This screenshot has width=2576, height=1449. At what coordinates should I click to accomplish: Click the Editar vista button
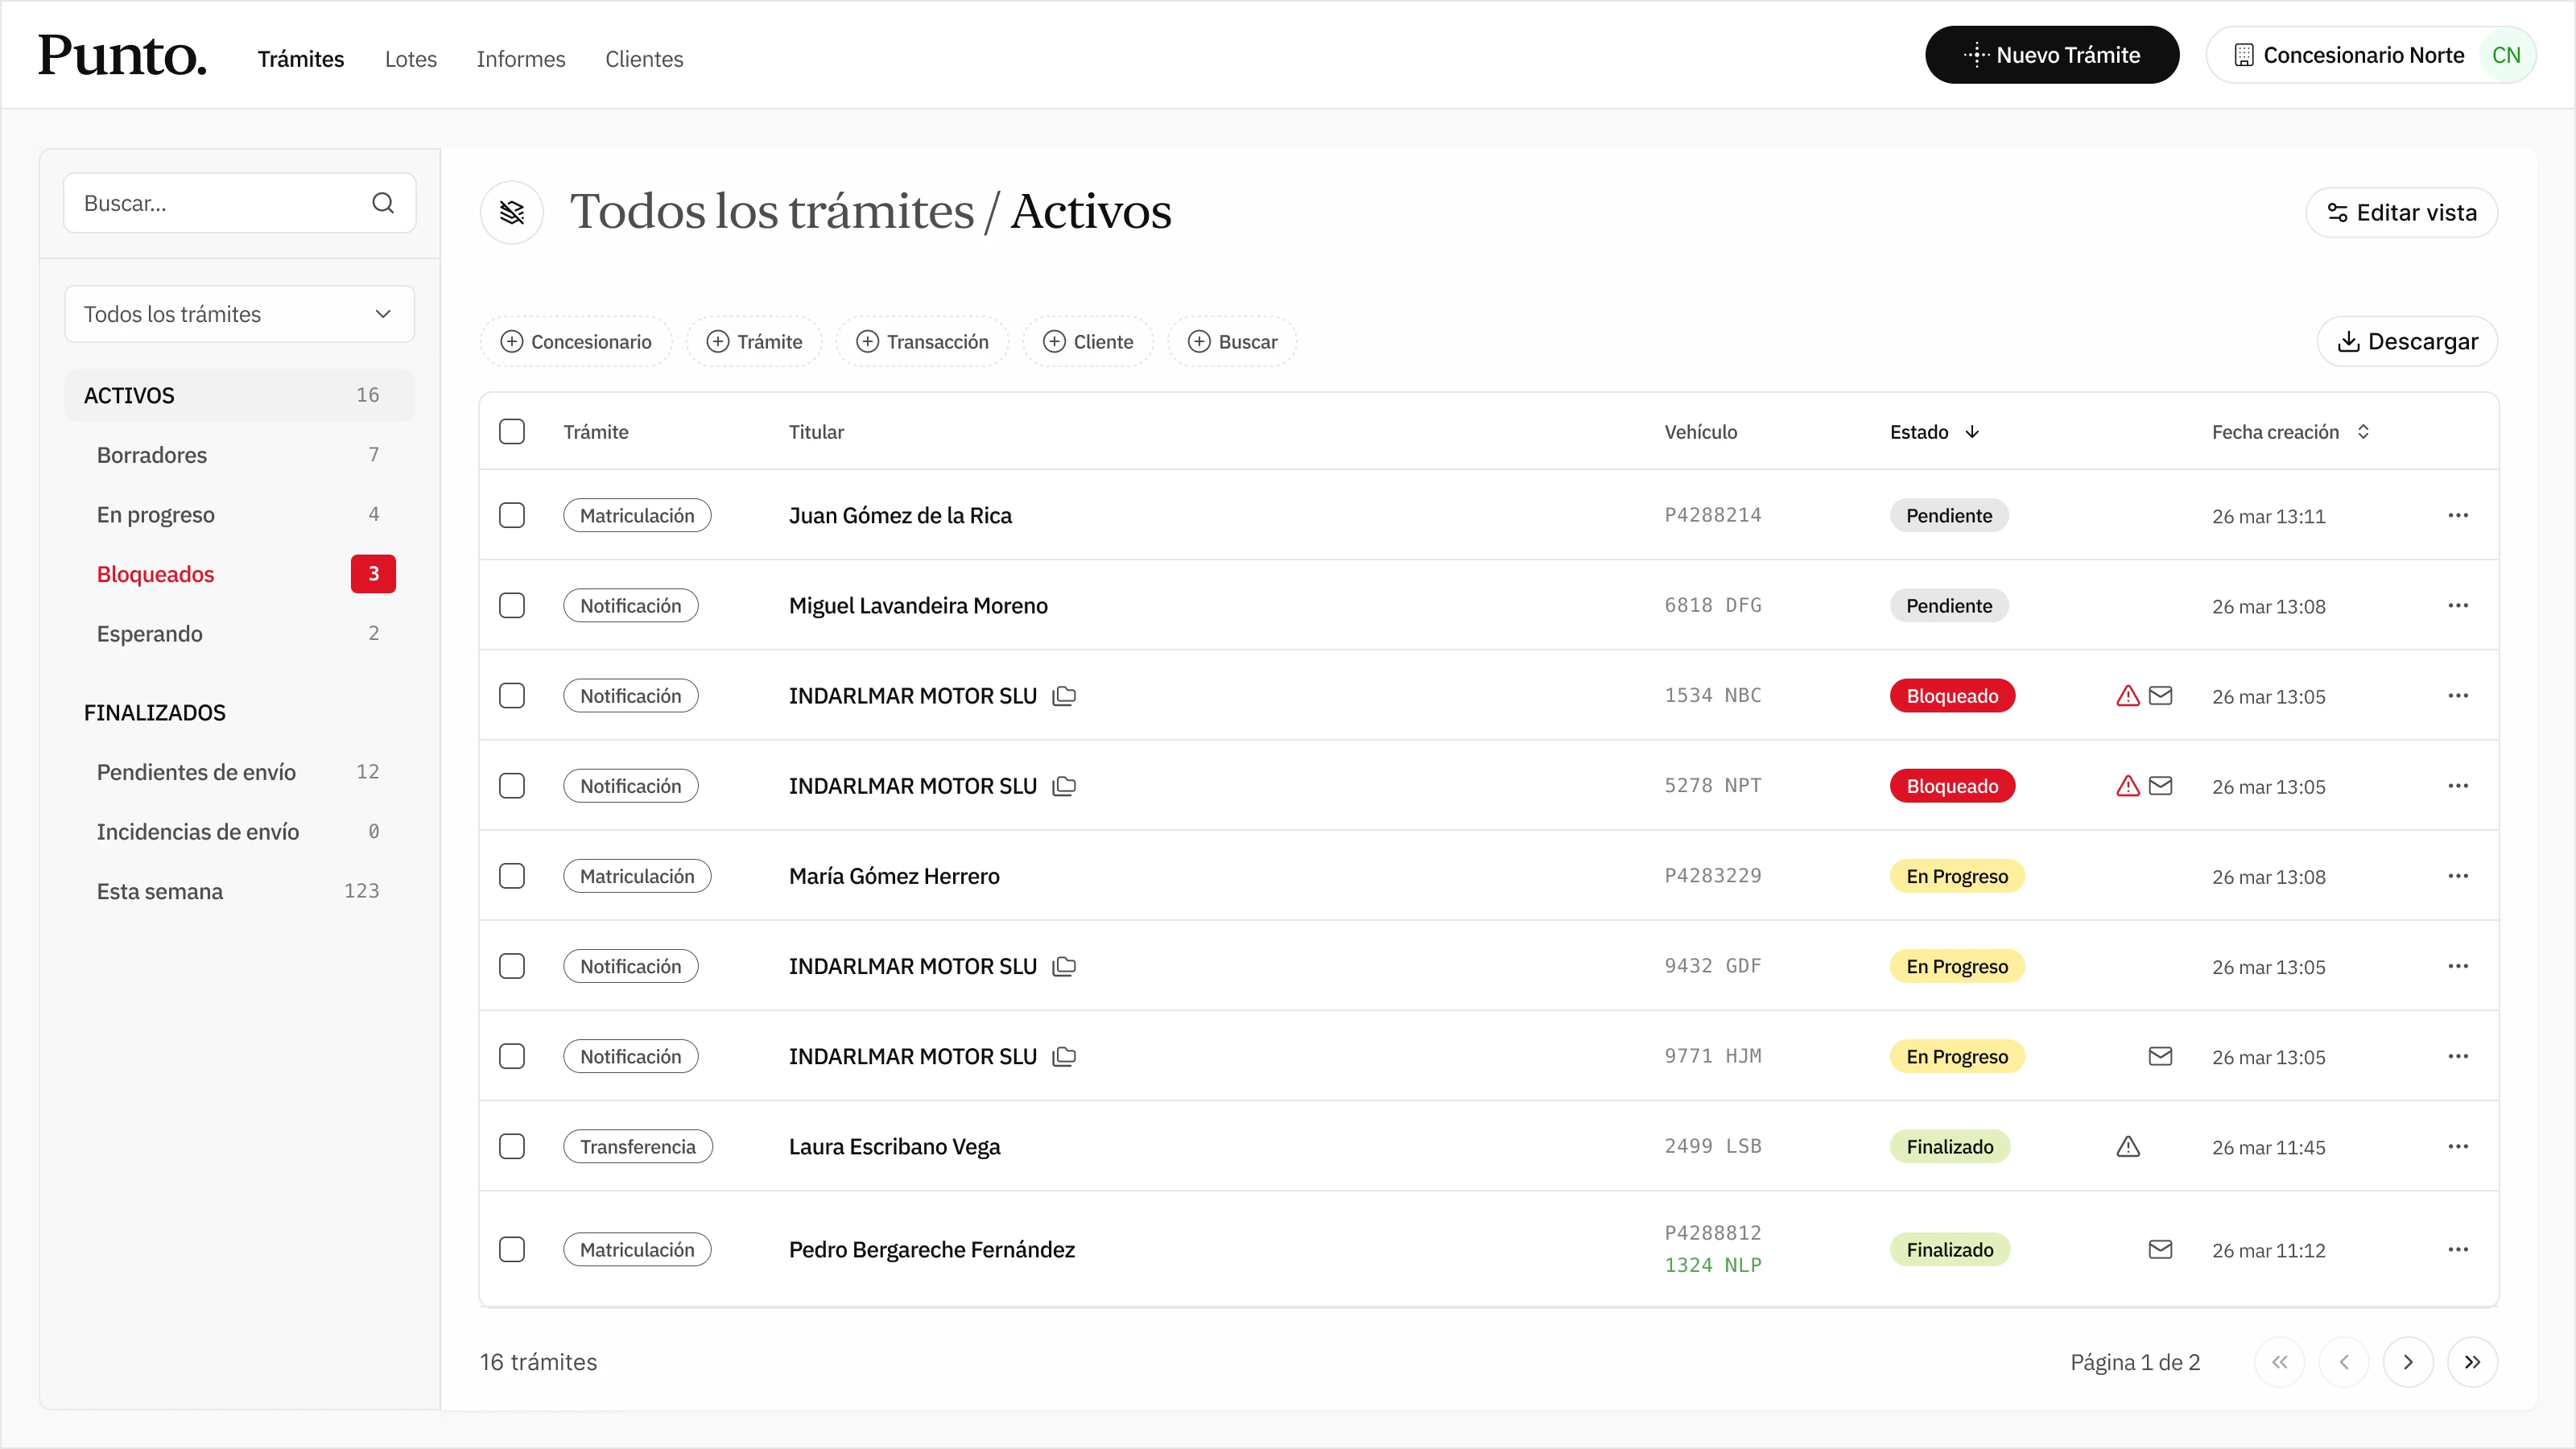coord(2402,212)
